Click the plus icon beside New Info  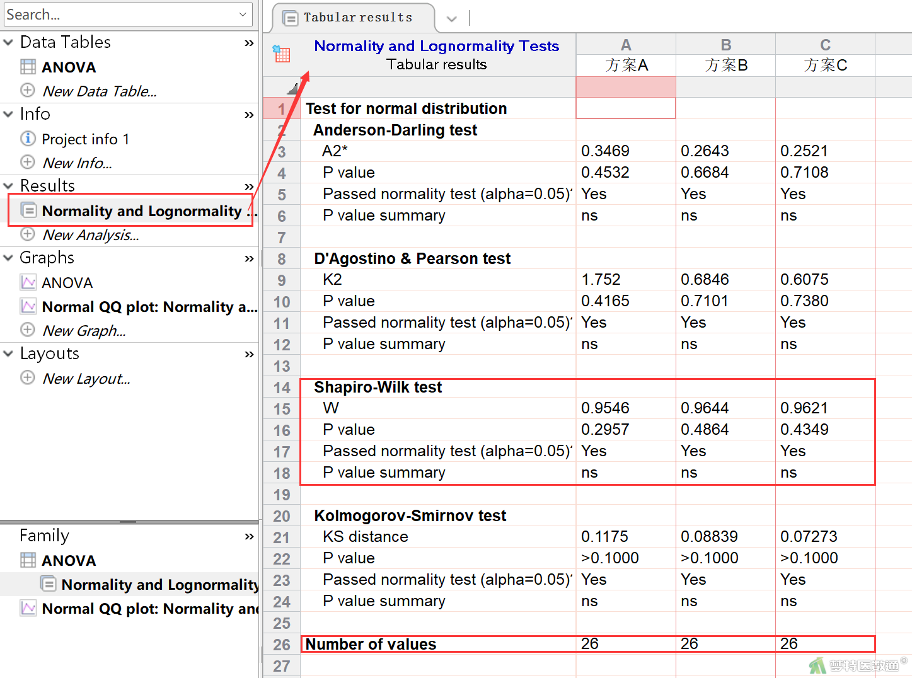tap(28, 162)
